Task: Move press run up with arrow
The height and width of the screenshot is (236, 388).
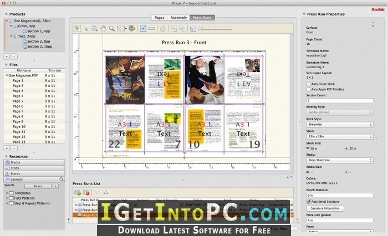Action: pos(106,192)
